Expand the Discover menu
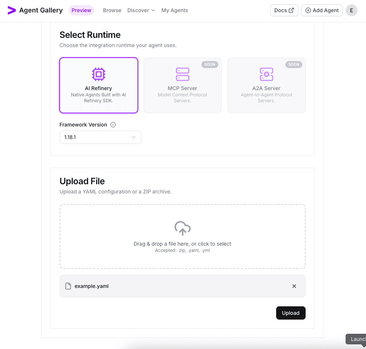The width and height of the screenshot is (366, 349). (141, 10)
